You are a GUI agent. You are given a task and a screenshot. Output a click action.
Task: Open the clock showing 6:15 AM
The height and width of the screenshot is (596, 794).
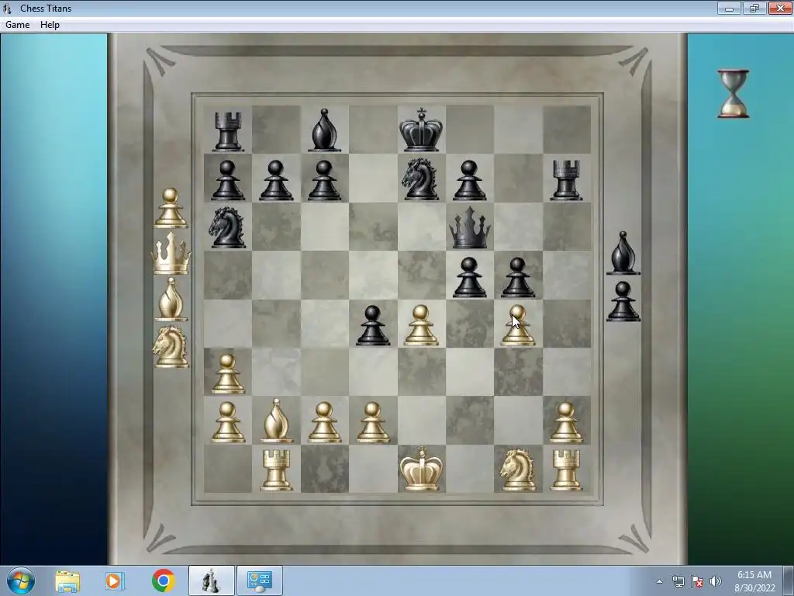[x=754, y=581]
